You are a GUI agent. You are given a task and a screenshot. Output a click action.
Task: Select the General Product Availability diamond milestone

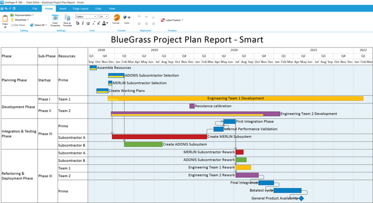click(301, 198)
